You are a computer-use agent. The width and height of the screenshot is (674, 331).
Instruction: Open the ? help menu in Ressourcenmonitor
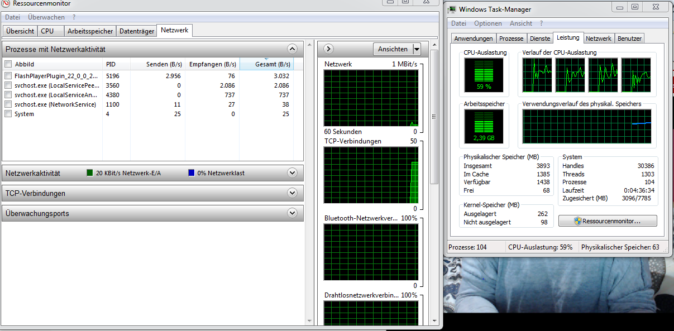74,17
